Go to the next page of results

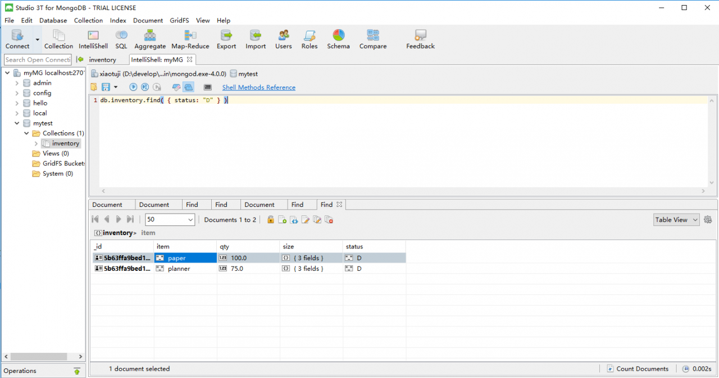[119, 219]
